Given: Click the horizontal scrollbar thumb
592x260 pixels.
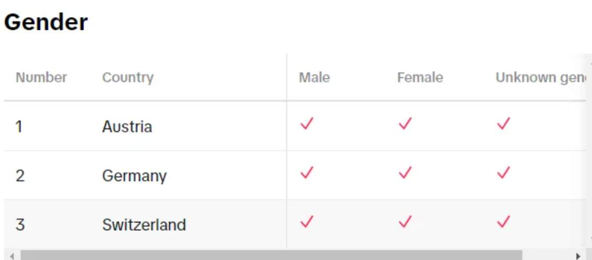Looking at the screenshot, I should coord(271,255).
